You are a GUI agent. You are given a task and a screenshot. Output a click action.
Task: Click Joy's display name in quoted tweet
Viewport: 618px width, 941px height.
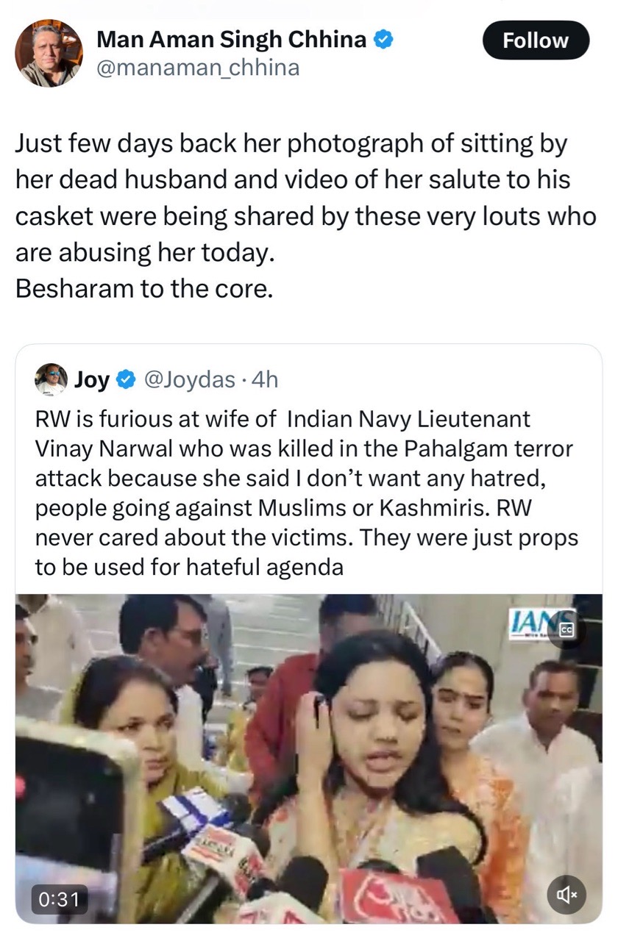point(92,380)
